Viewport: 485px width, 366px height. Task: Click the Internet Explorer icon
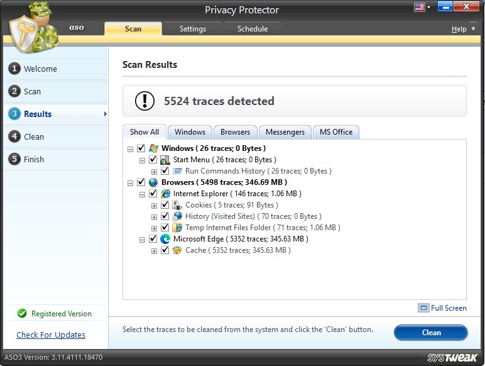coord(165,194)
